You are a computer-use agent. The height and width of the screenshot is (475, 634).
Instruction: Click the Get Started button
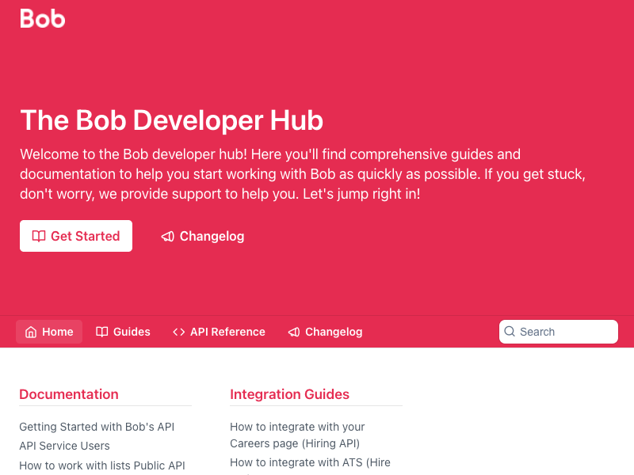[x=76, y=236]
